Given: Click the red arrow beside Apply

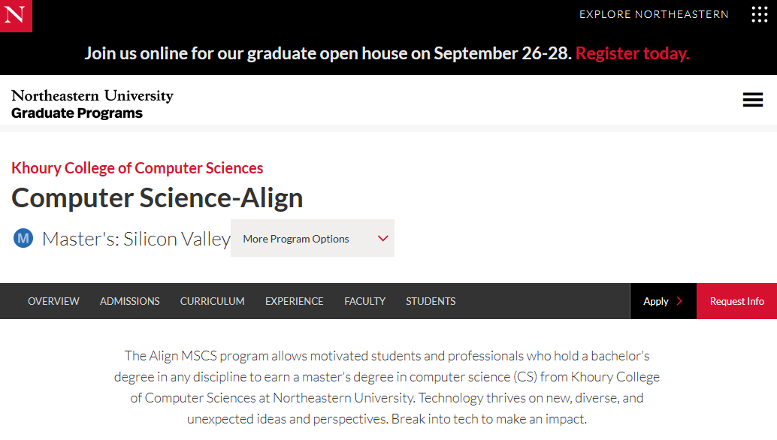Looking at the screenshot, I should click(x=679, y=301).
